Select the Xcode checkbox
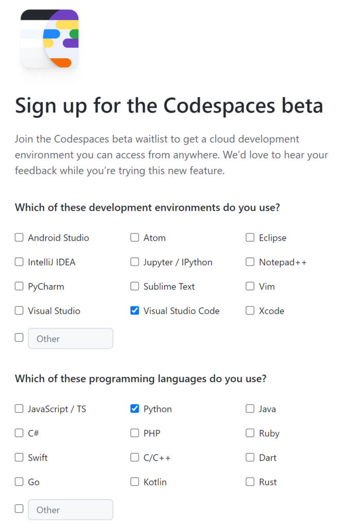Image resolution: width=342 pixels, height=529 pixels. [250, 310]
